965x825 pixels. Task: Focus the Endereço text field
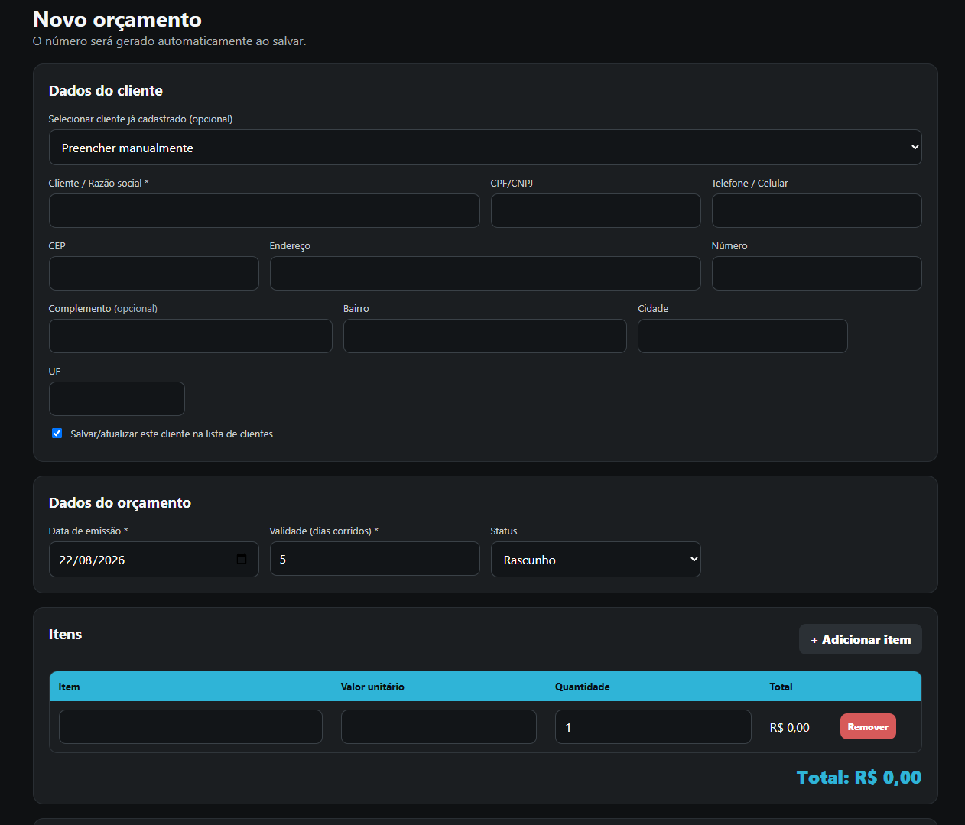[485, 273]
